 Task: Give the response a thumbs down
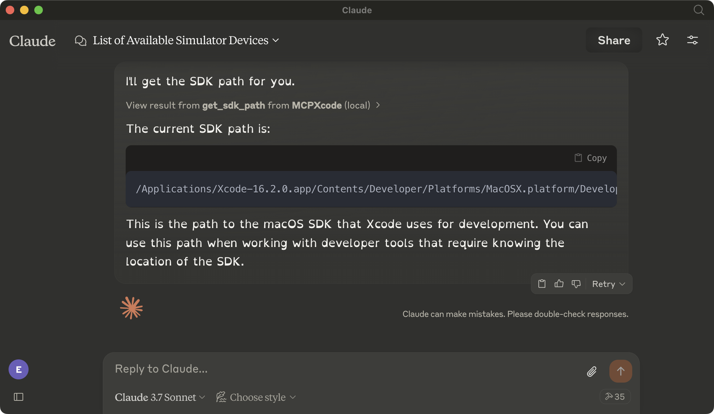click(576, 284)
